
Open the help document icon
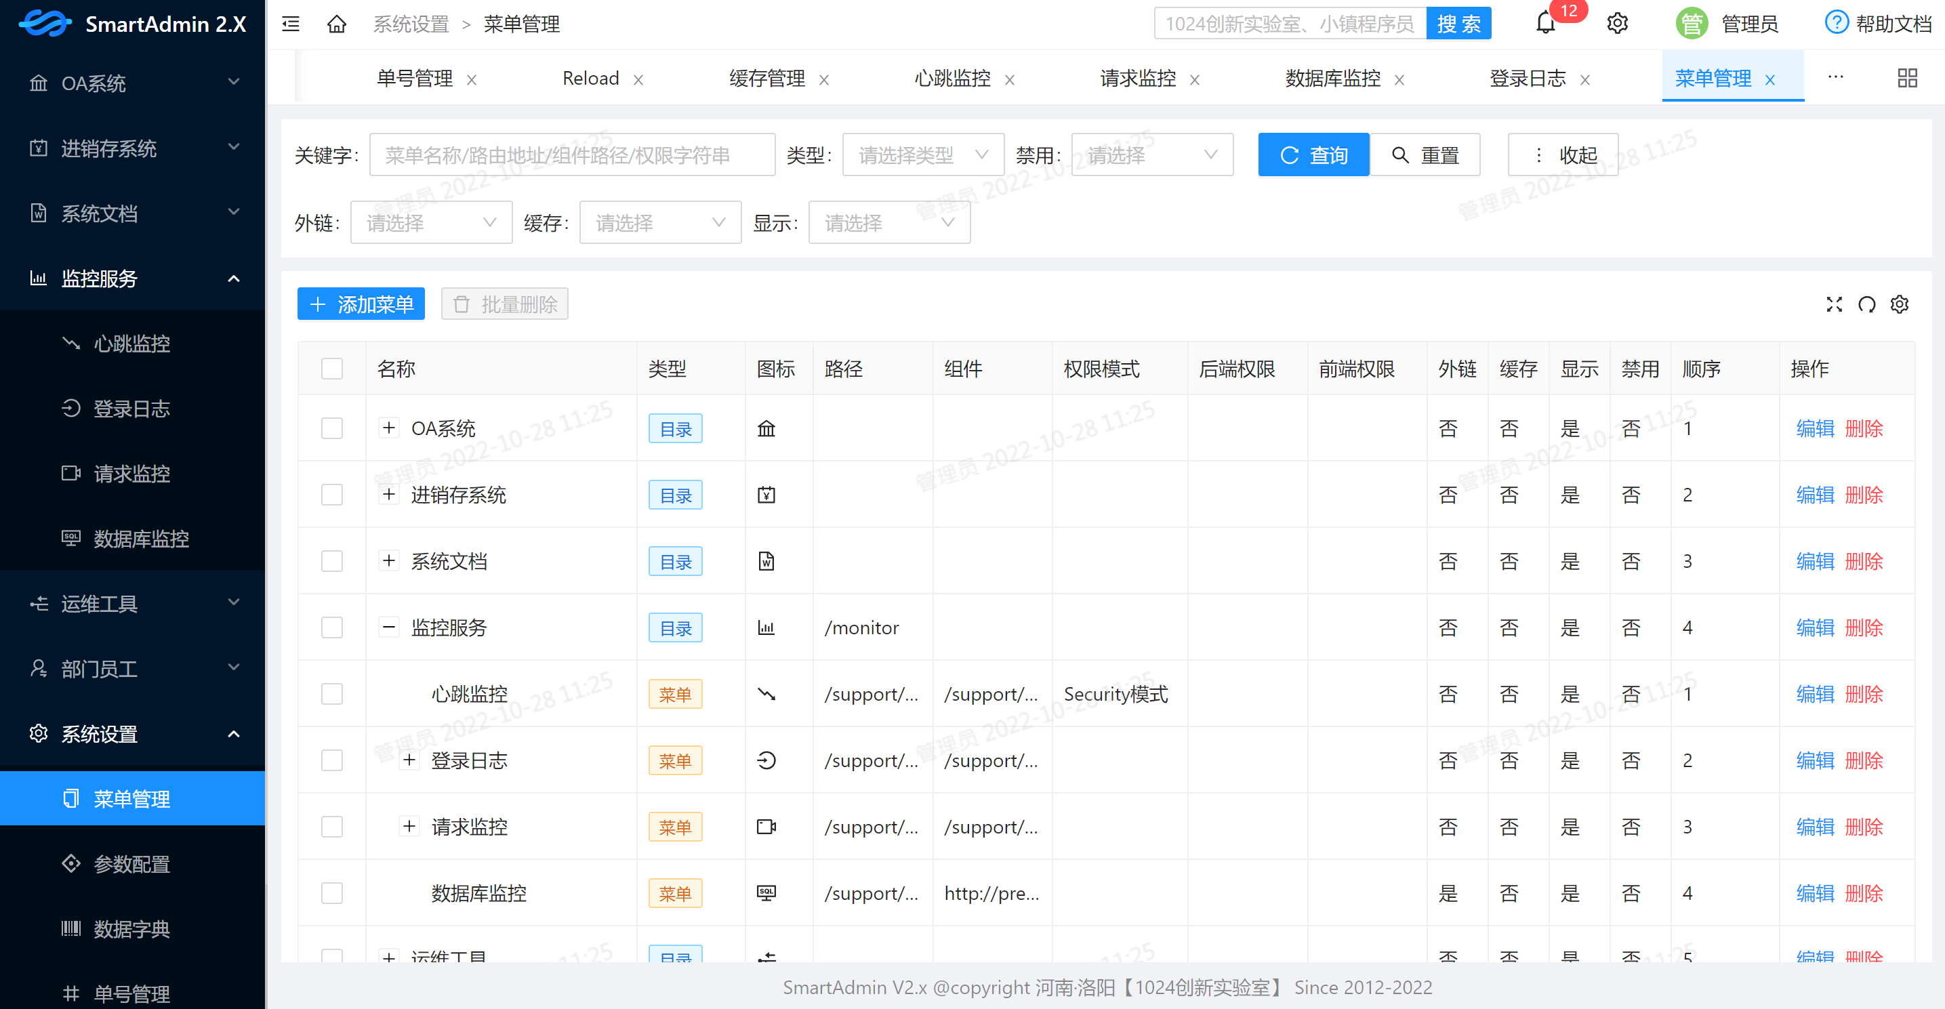coord(1837,22)
